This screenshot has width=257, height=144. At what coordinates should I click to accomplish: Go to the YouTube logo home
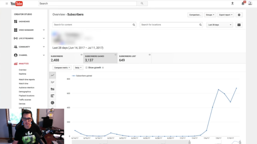[16, 4]
